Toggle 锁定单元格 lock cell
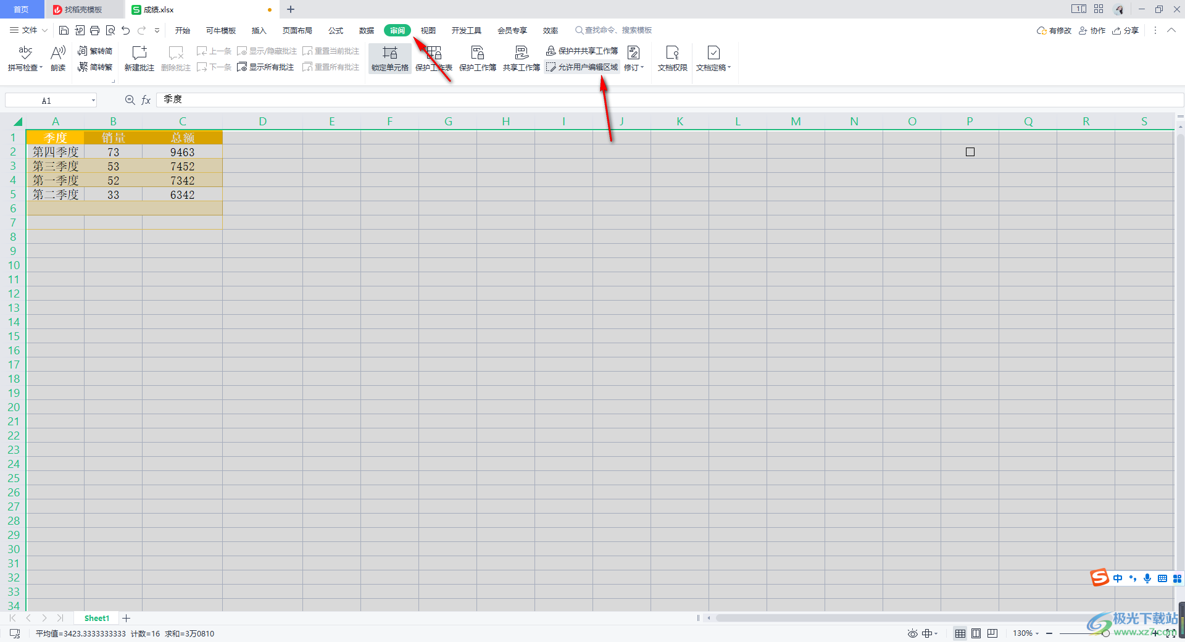The image size is (1185, 642). pyautogui.click(x=390, y=59)
